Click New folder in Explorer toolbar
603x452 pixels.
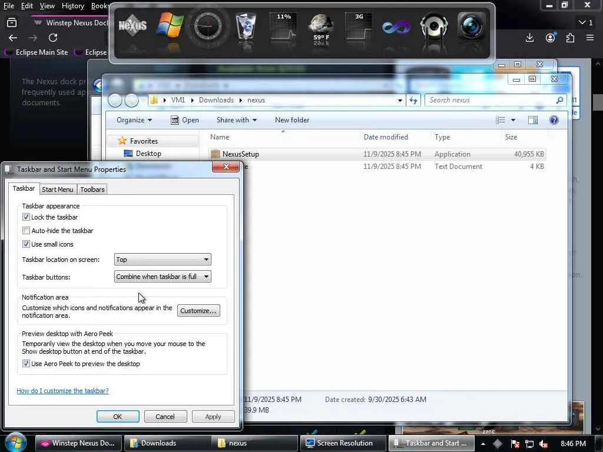tap(292, 120)
